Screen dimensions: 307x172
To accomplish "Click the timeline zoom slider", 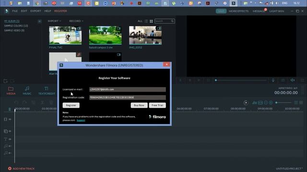I will coord(283,103).
